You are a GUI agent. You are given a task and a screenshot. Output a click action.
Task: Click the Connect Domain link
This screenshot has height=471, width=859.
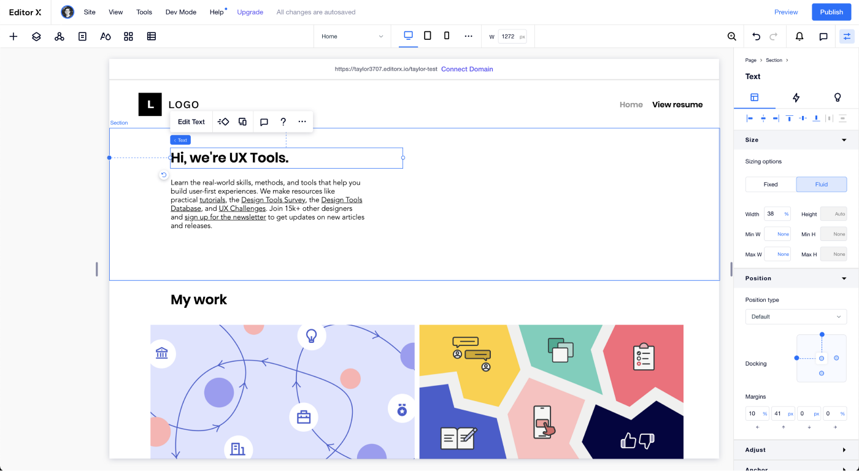pos(467,69)
